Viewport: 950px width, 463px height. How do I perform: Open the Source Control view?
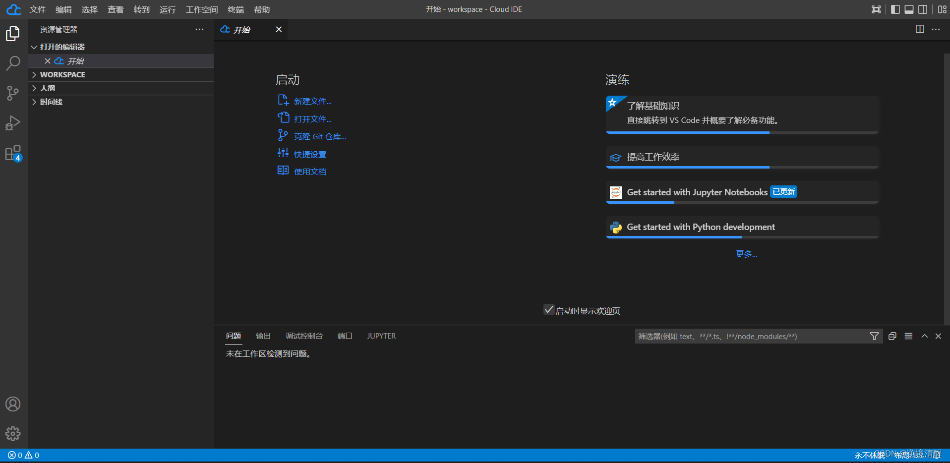point(13,93)
